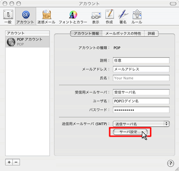The height and width of the screenshot is (171, 179).
Task: Open the 一般 (General) preferences pane
Action: click(8, 17)
